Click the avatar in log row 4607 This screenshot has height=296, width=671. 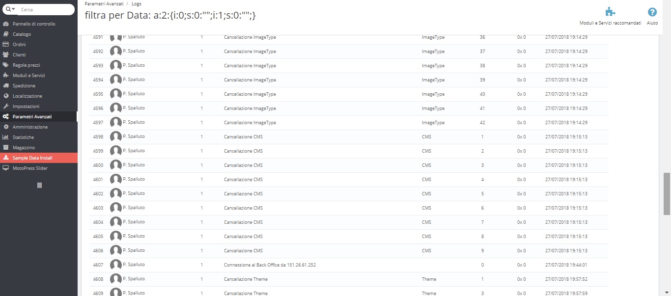[116, 265]
